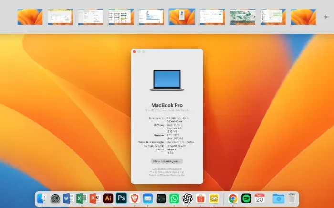This screenshot has width=334, height=208.
Task: Click the Memória label
Action: (x=159, y=135)
